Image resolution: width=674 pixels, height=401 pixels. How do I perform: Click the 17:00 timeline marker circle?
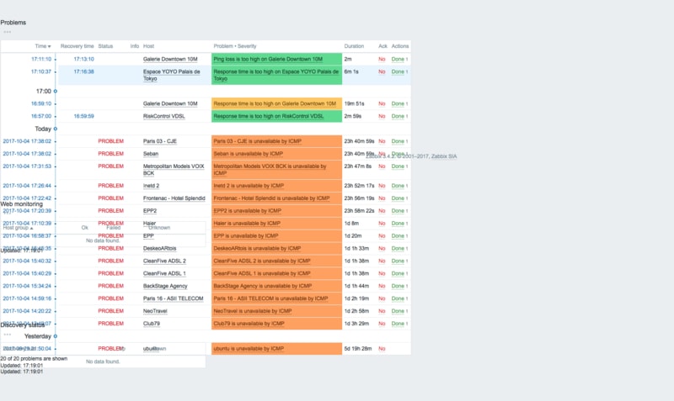55,91
